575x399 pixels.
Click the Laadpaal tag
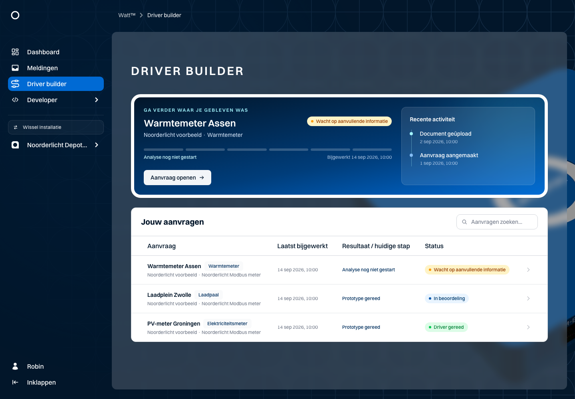208,295
